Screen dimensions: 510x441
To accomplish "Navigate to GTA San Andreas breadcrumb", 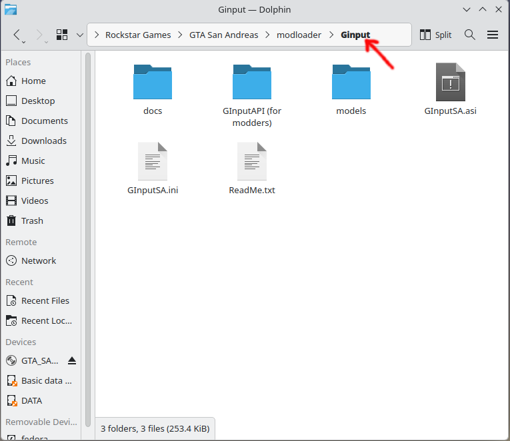I will 224,35.
